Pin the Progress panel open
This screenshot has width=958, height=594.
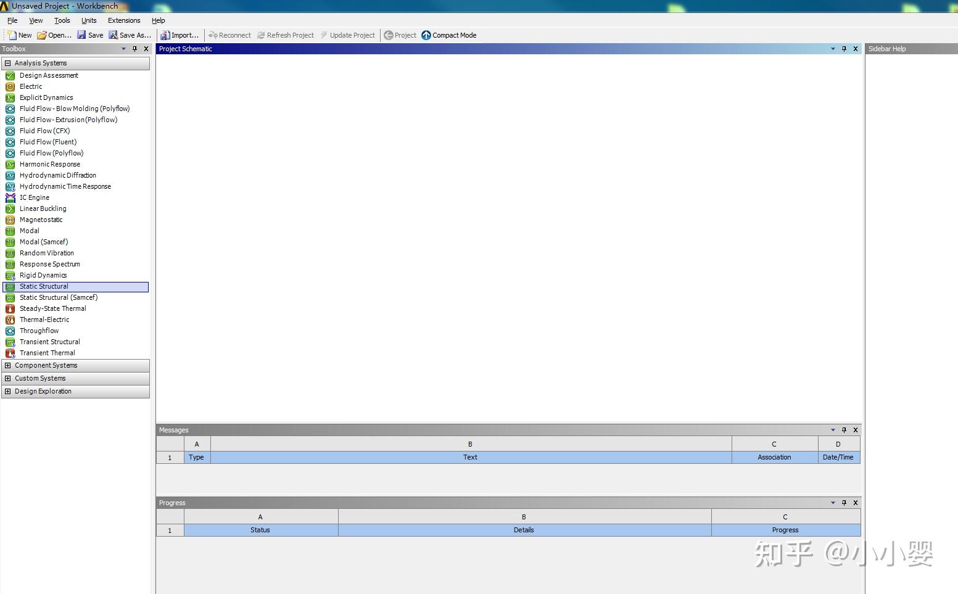pyautogui.click(x=844, y=503)
